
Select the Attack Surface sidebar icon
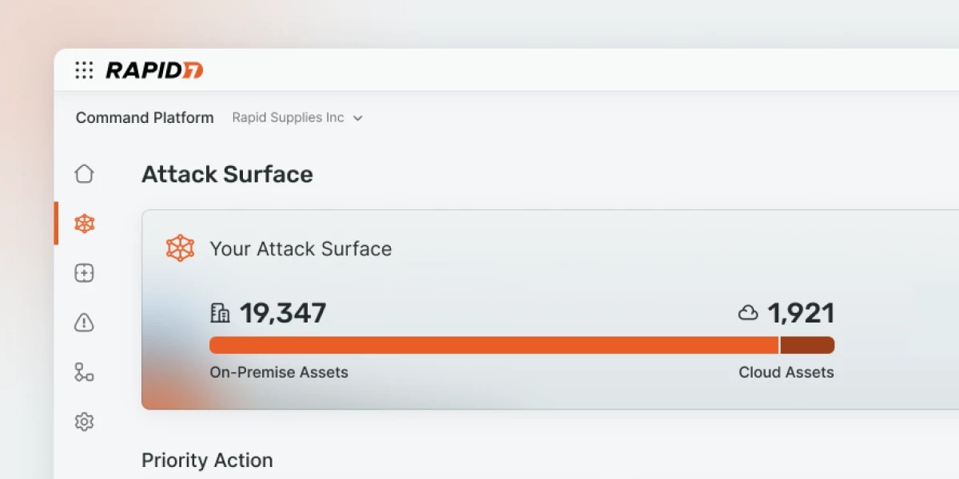(x=84, y=224)
